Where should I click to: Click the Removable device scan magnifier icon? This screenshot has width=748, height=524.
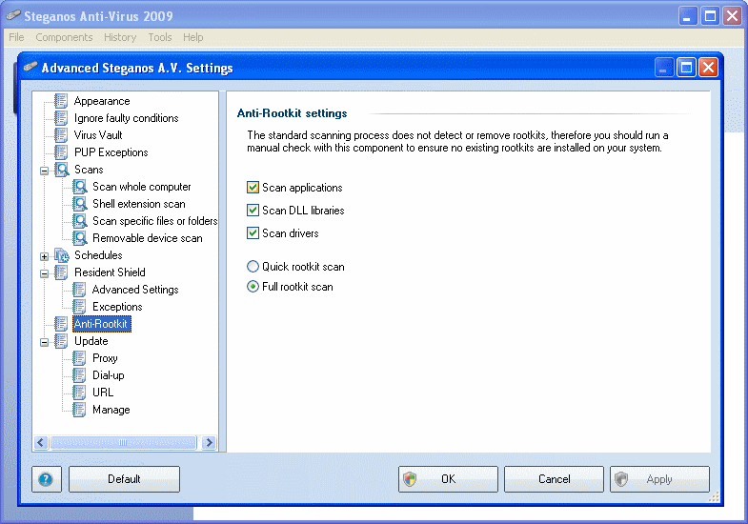click(80, 238)
